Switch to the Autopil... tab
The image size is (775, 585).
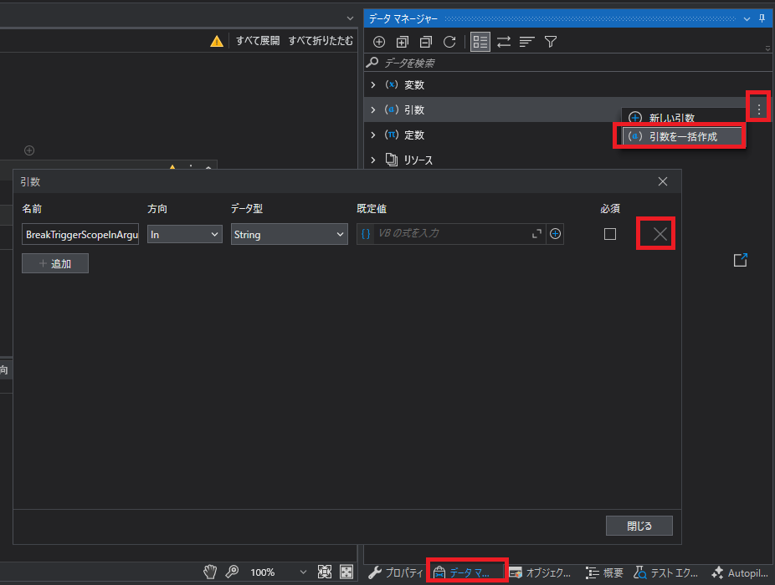(739, 572)
